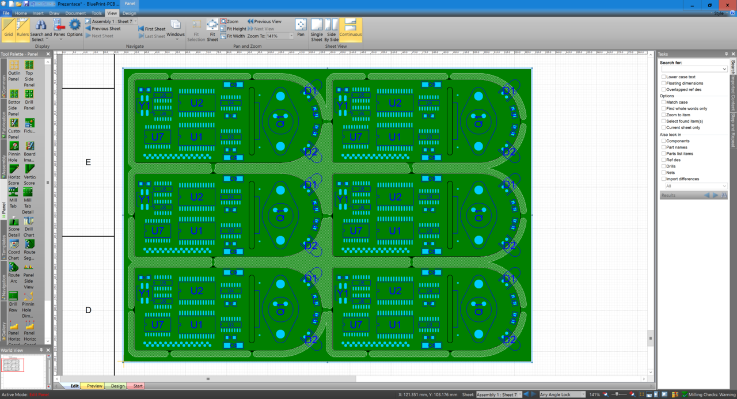Enable Overlapped ref des checkbox

[664, 89]
